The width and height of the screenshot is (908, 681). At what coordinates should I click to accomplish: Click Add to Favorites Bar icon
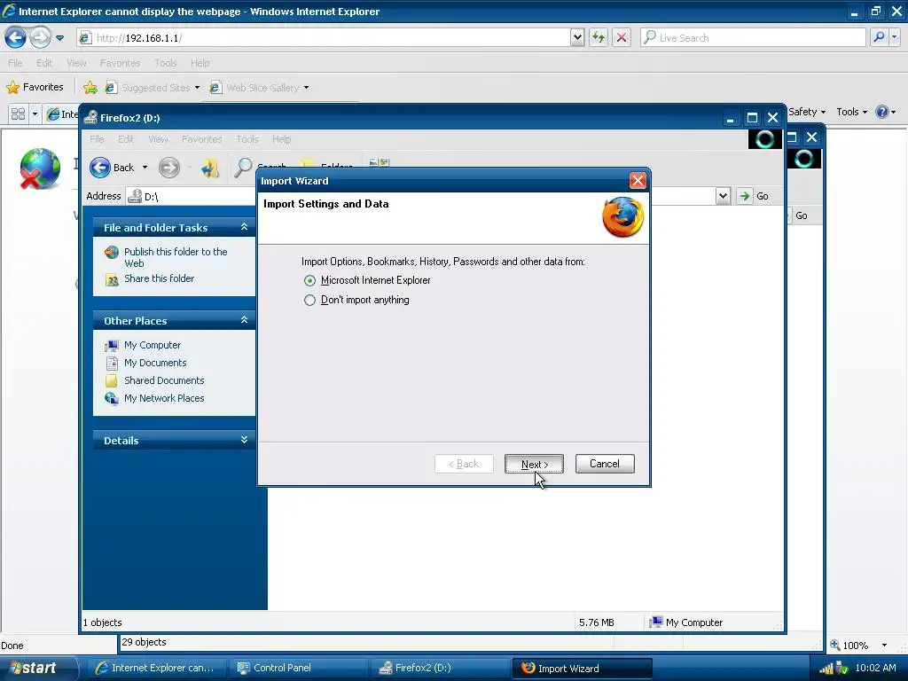coord(90,88)
